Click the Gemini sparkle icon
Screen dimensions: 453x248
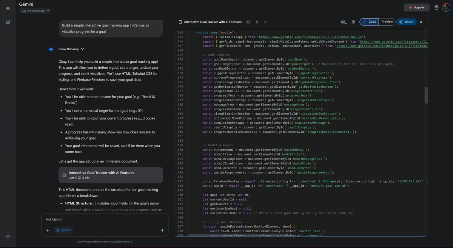[51, 49]
